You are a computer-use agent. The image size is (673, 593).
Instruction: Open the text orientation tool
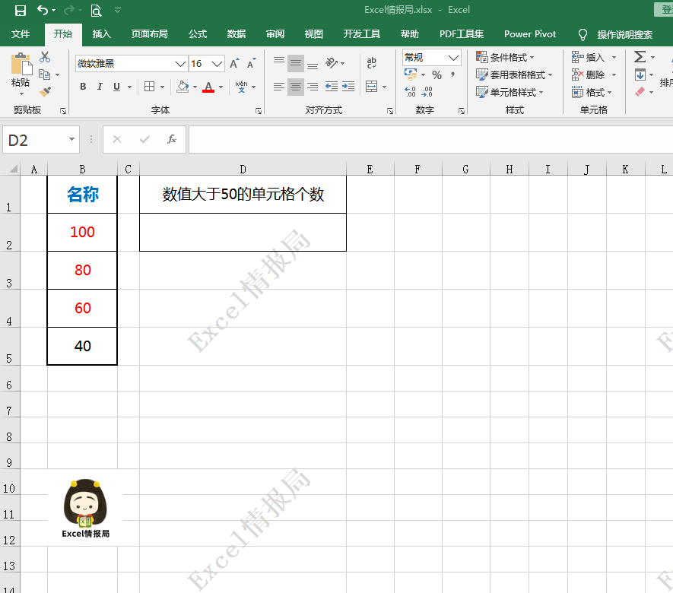tap(332, 63)
